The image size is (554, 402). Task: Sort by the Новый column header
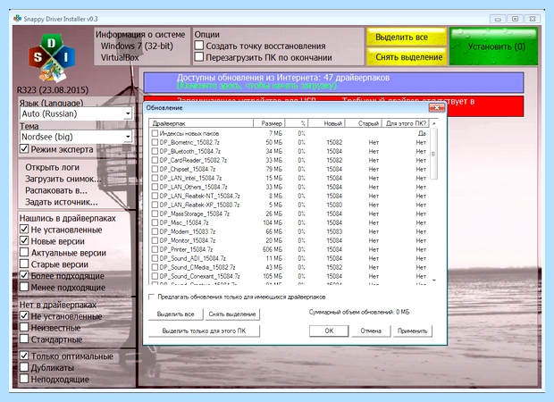coord(327,123)
